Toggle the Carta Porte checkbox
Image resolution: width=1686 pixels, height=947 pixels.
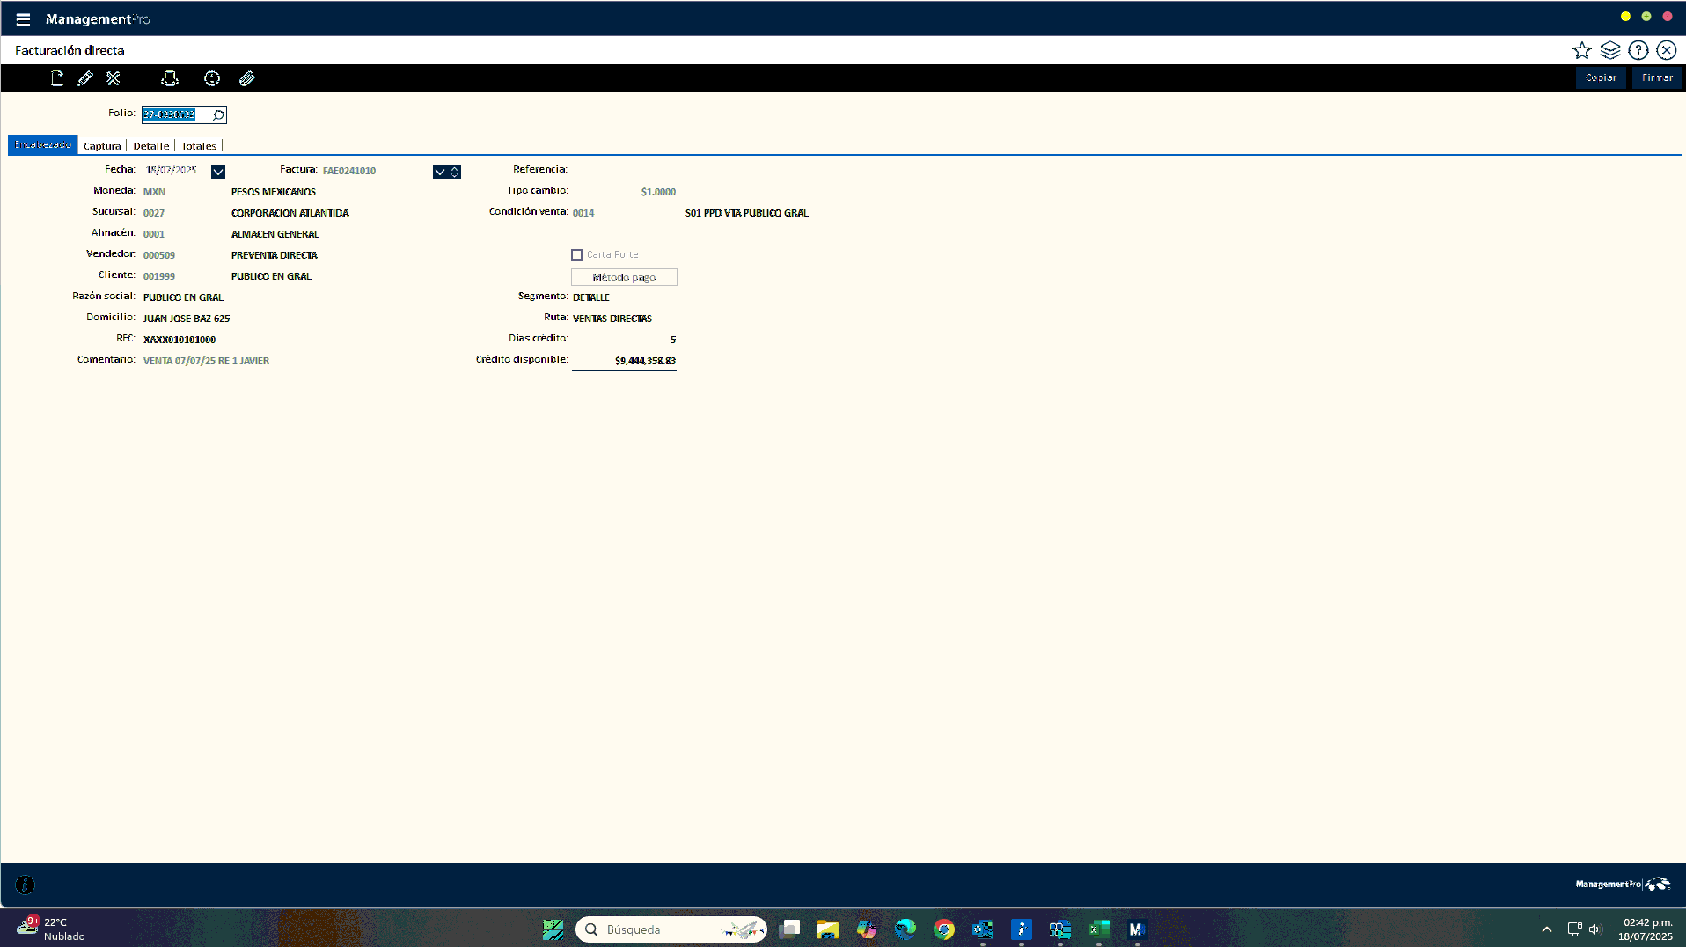point(577,255)
